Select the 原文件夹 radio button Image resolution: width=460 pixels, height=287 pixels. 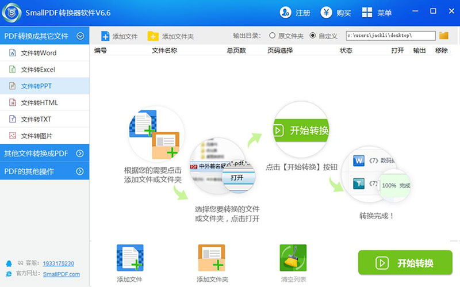[272, 36]
